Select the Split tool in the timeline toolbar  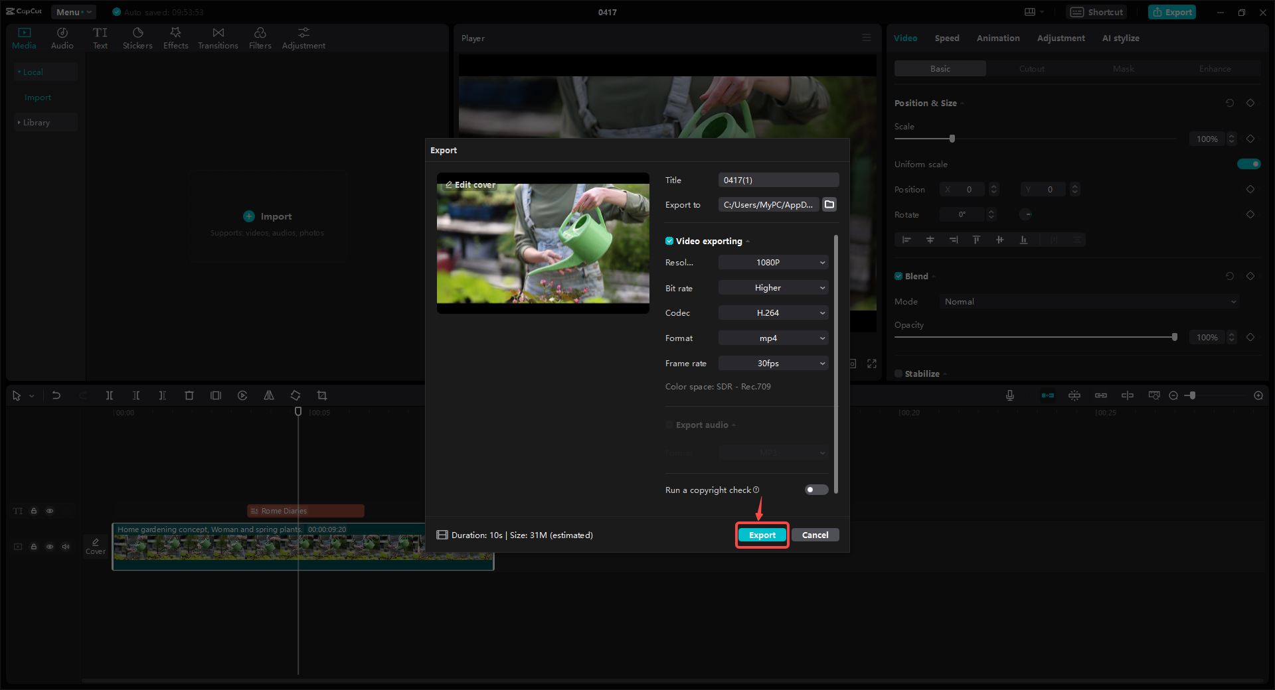pos(110,395)
